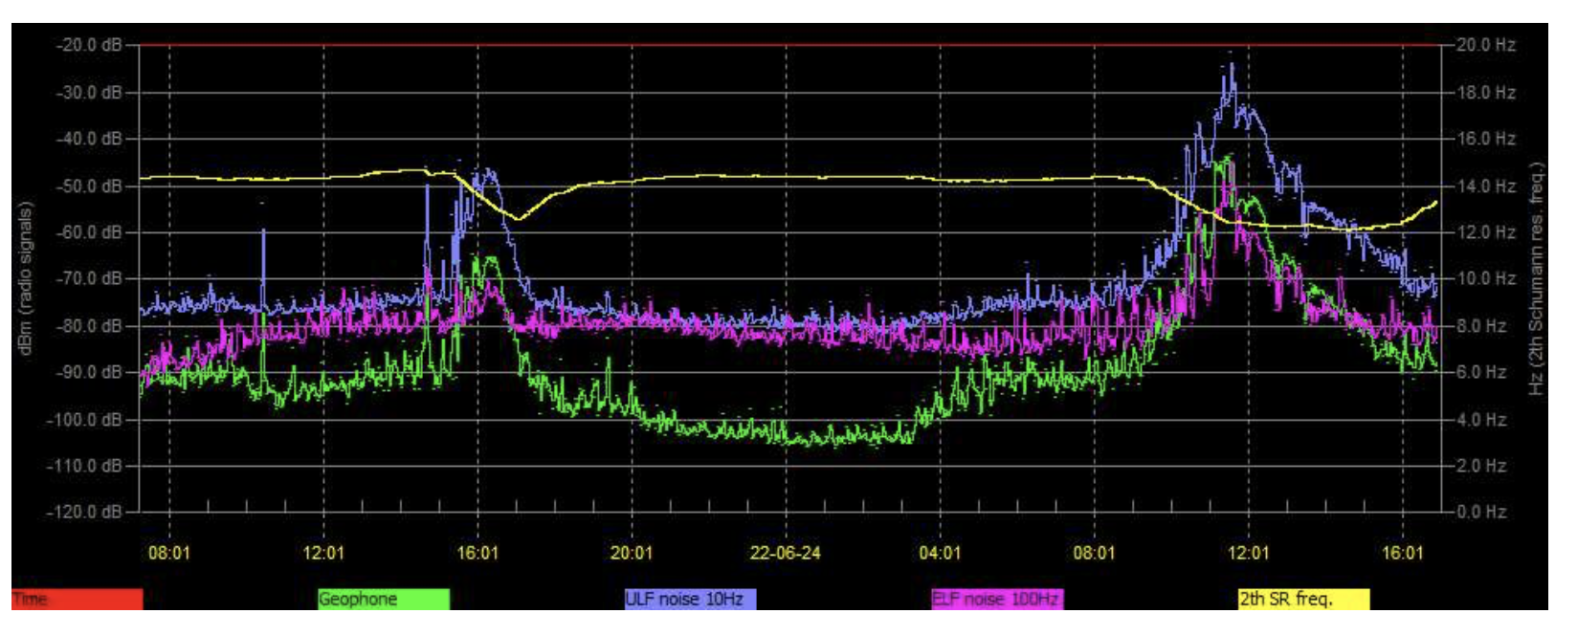Screen dimensions: 1577x635
Task: Click the 12.0 Hz axis label
Action: point(1486,232)
